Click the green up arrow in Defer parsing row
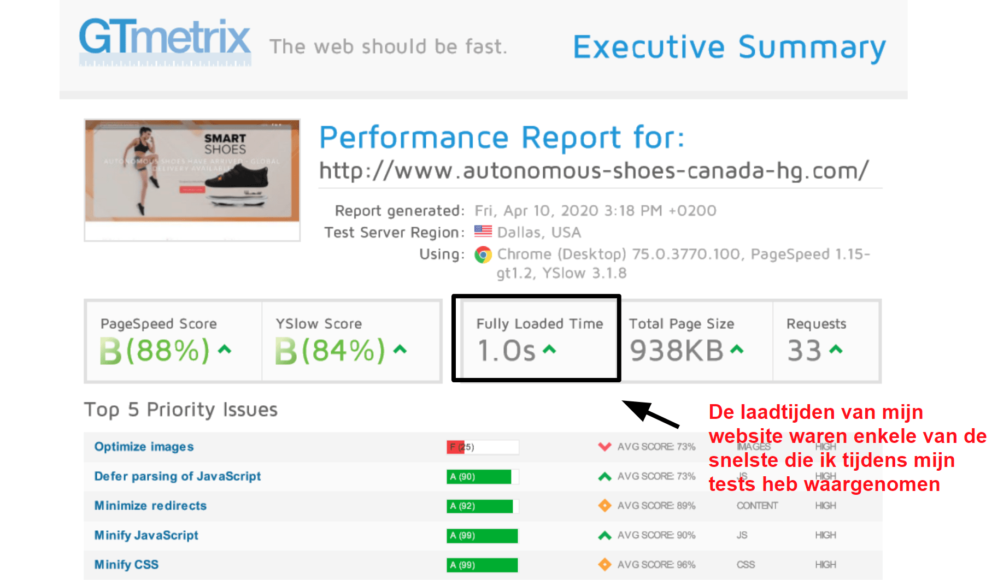This screenshot has width=992, height=580. (x=604, y=476)
